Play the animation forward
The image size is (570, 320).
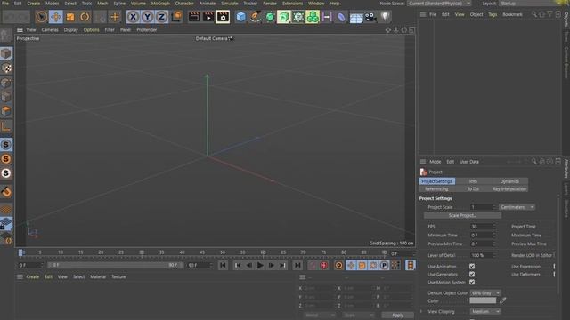click(x=260, y=265)
